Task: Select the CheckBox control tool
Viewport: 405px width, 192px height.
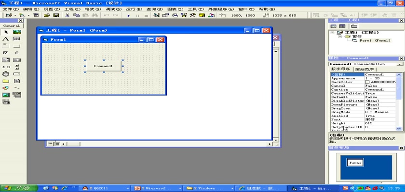Action: (x=6, y=53)
